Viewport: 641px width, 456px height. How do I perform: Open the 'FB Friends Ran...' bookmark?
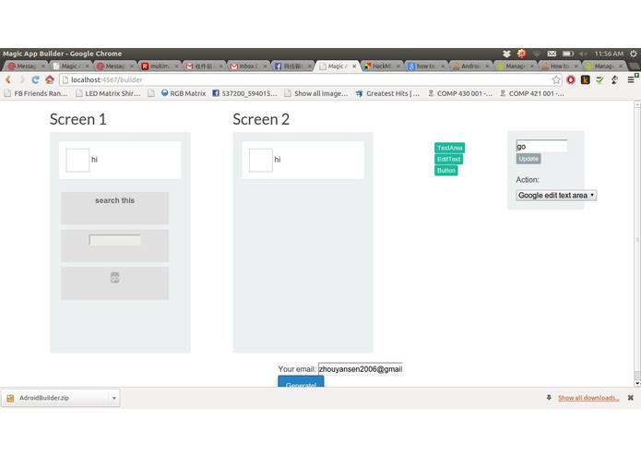36,93
